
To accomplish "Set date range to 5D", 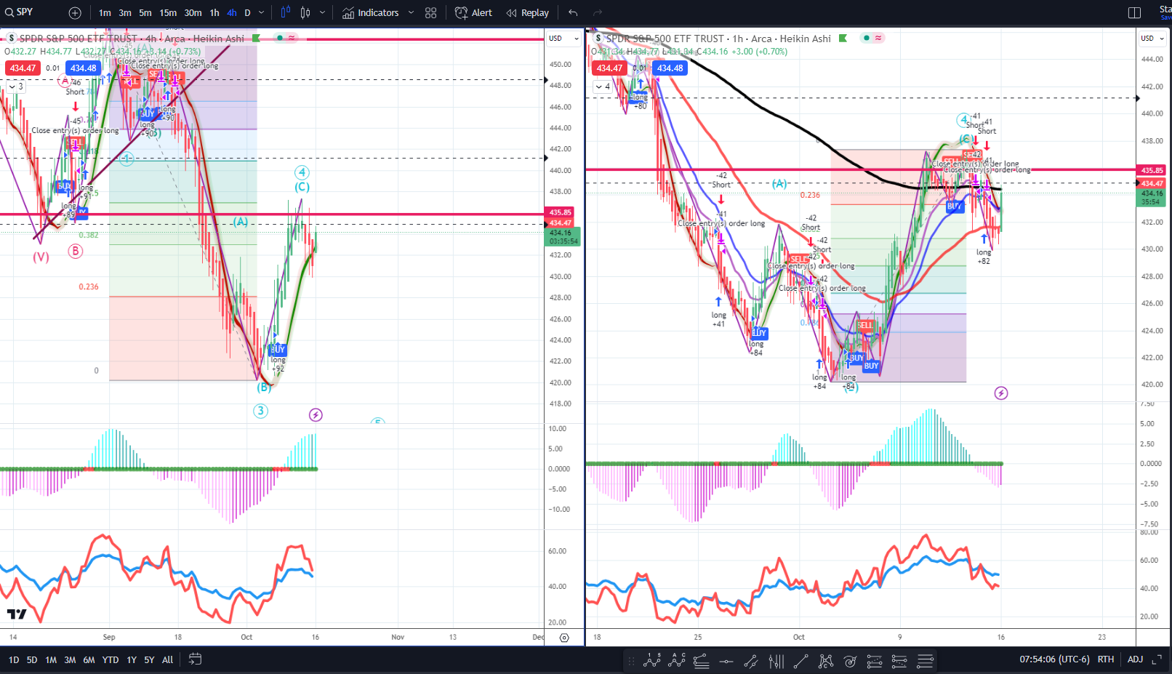I will [x=32, y=659].
